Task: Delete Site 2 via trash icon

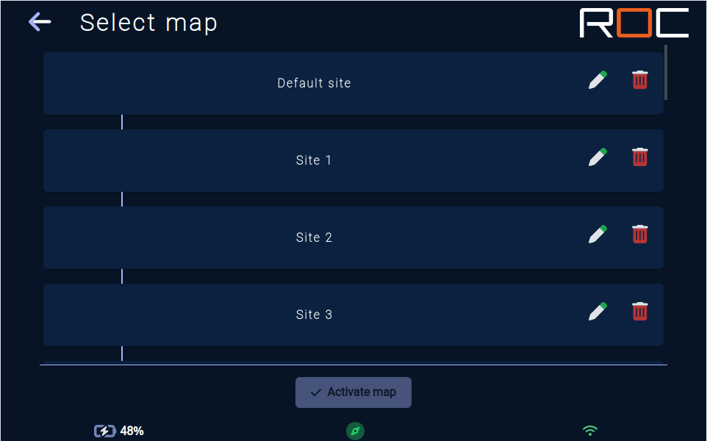Action: pyautogui.click(x=640, y=234)
